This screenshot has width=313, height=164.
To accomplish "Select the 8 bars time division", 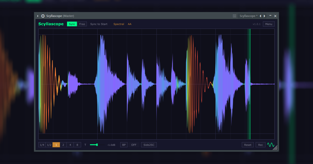I will pyautogui.click(x=77, y=145).
